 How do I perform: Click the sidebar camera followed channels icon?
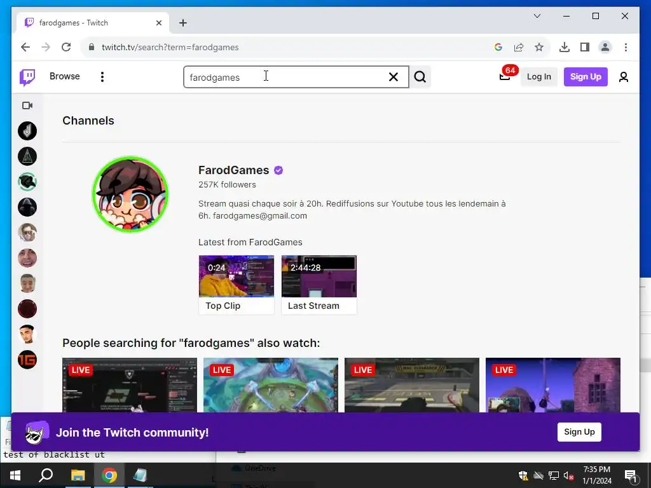pos(27,105)
